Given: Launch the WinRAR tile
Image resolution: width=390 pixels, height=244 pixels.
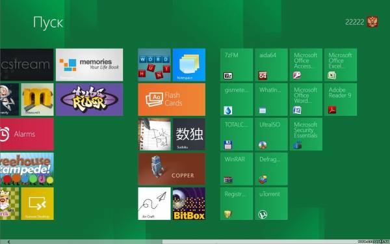Looking at the screenshot, I should tap(237, 169).
